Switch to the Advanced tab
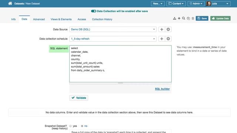237x133 pixels. (39, 19)
